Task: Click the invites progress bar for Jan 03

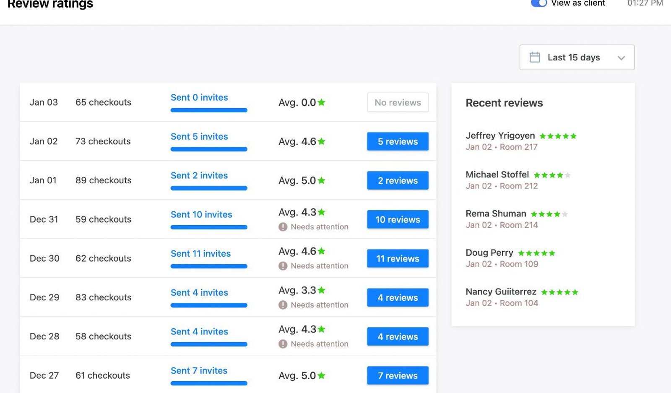Action: [209, 110]
